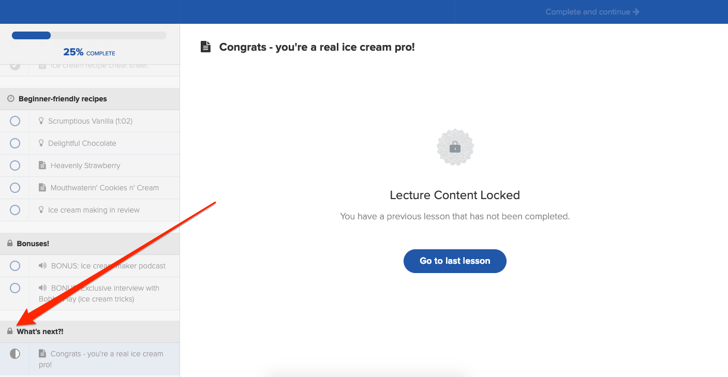This screenshot has width=728, height=377.
Task: Click the Go to last lesson button
Action: [455, 261]
